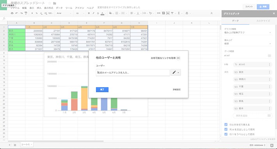Click the filter funnel icon

tap(172, 13)
